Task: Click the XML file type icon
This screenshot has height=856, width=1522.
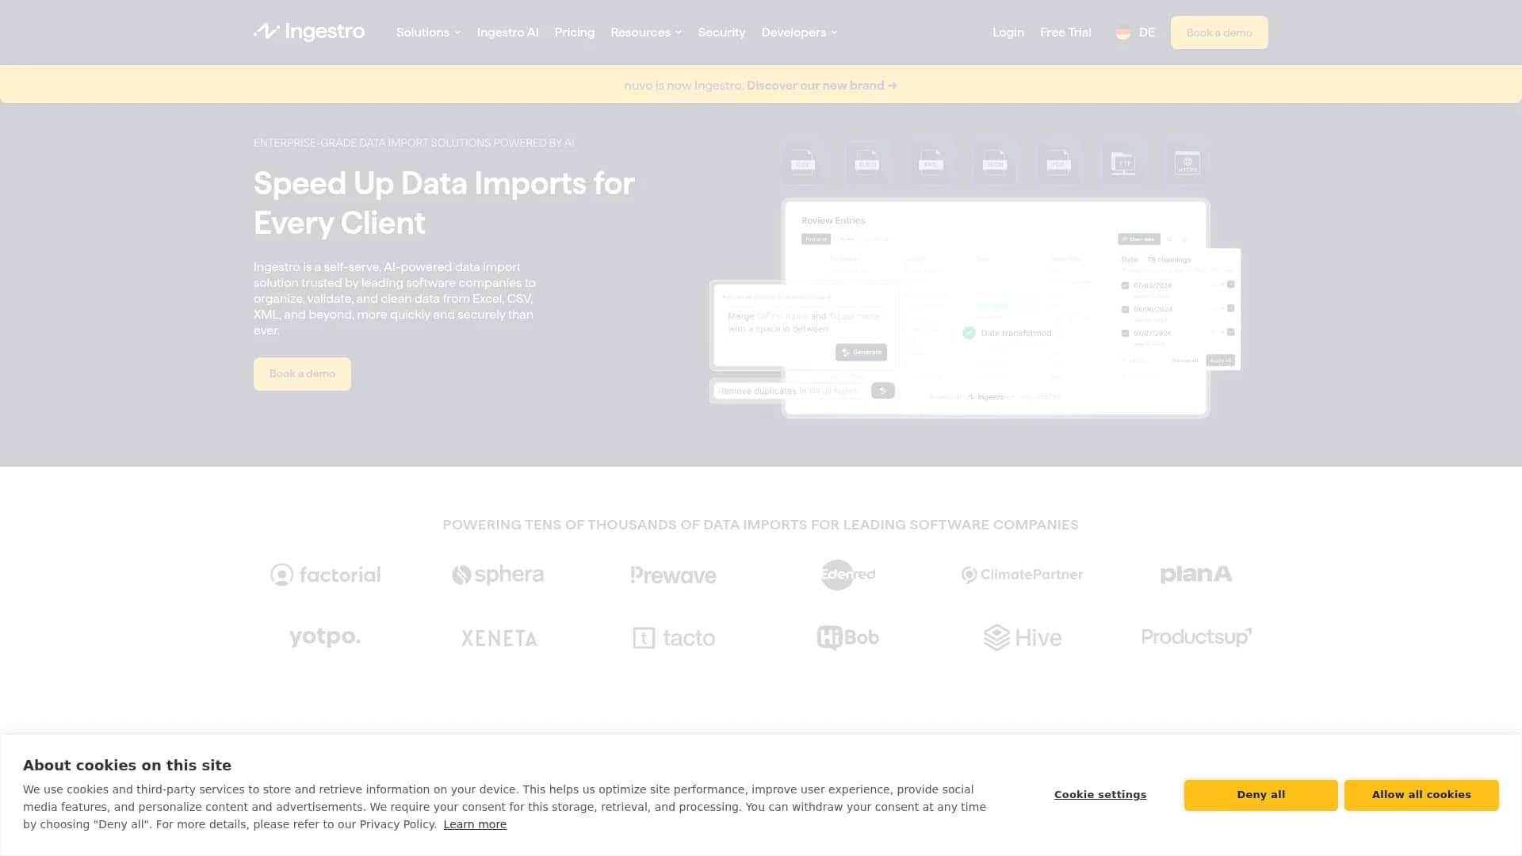Action: (931, 162)
